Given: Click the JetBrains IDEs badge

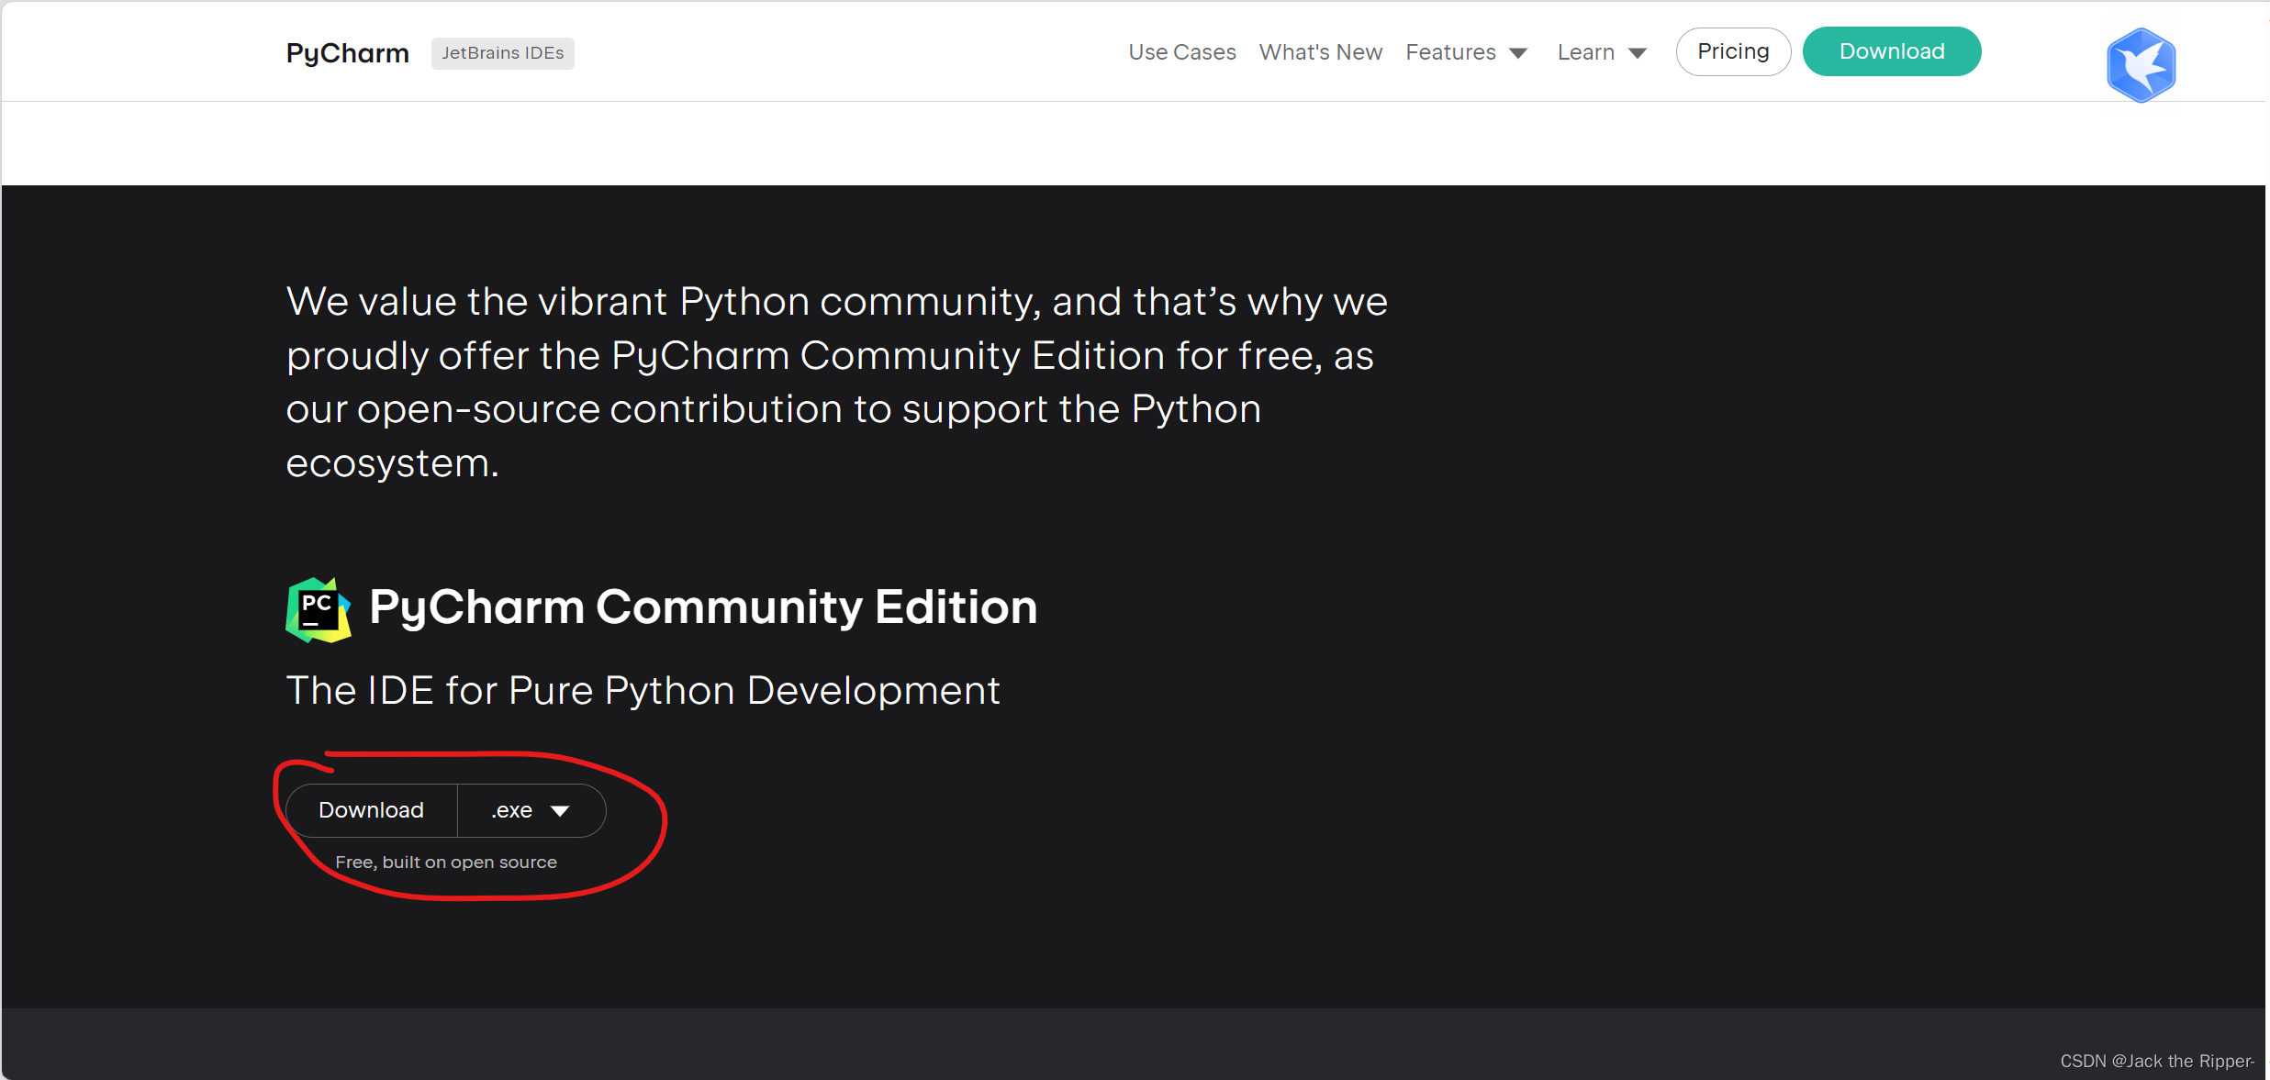Looking at the screenshot, I should 502,53.
